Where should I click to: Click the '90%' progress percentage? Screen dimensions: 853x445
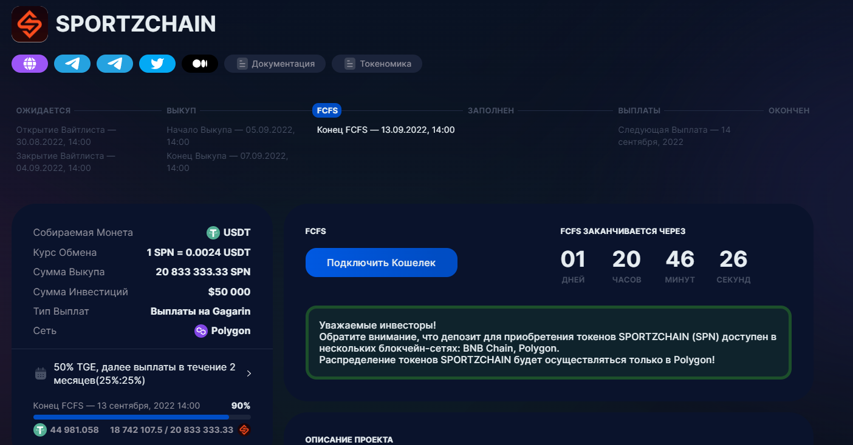[241, 406]
